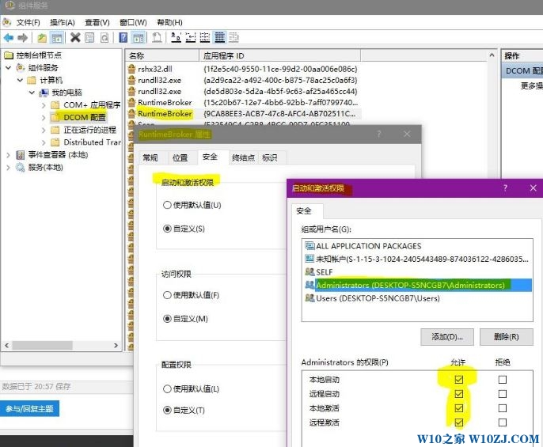Click the SELF user icon
This screenshot has width=543, height=447.
pos(309,272)
